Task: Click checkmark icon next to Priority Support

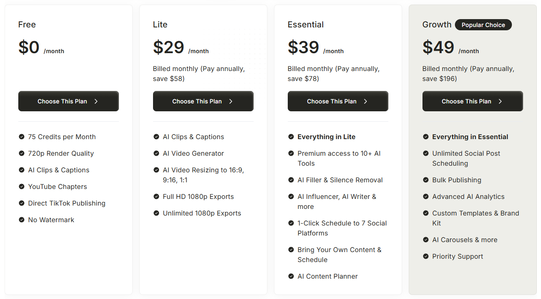Action: pos(426,256)
